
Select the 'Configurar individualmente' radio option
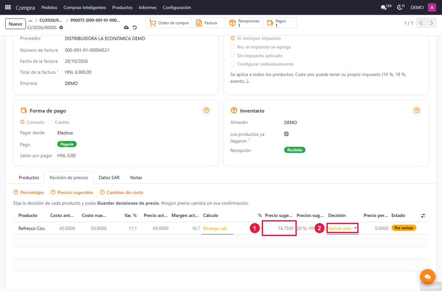click(x=233, y=64)
